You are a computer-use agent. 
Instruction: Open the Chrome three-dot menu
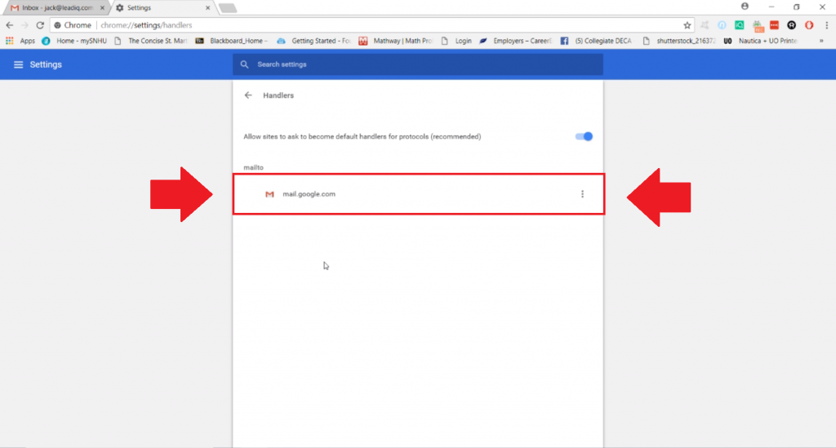[826, 25]
